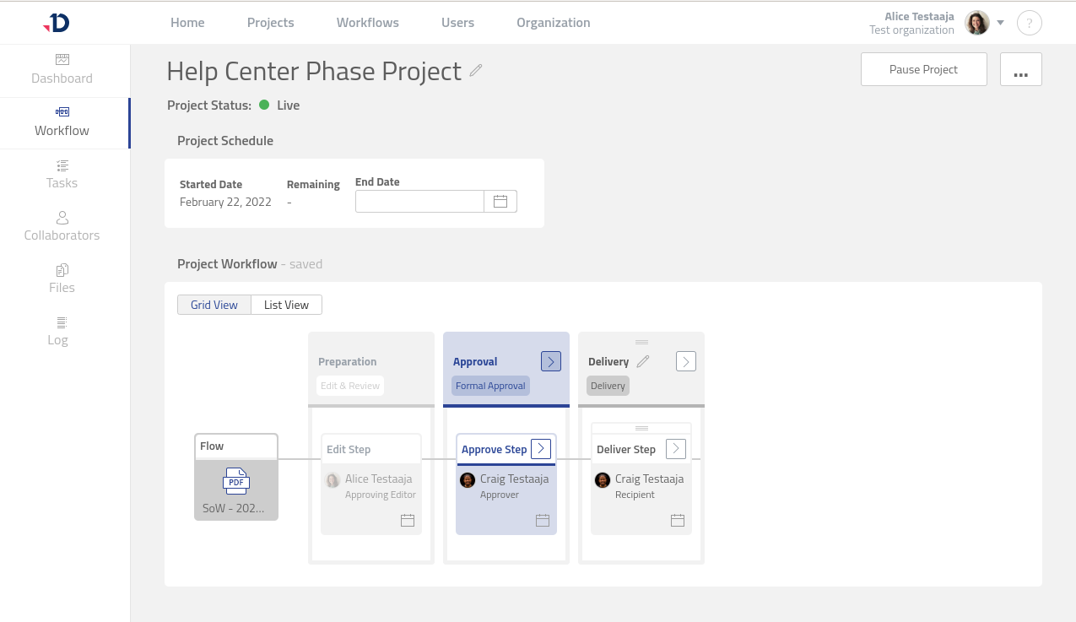The image size is (1076, 622).
Task: Expand the Approval phase arrow
Action: coord(550,361)
